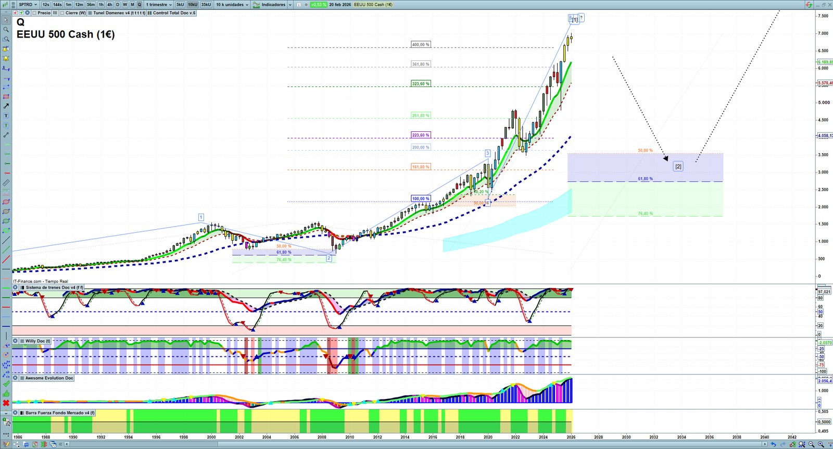Select the green thumbs-up icon tool
This screenshot has height=449, width=833.
pos(6,394)
